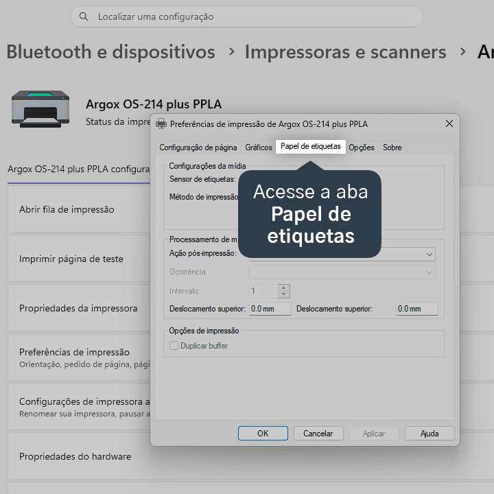Open Abrir fila de impressão in Settings

[79, 209]
